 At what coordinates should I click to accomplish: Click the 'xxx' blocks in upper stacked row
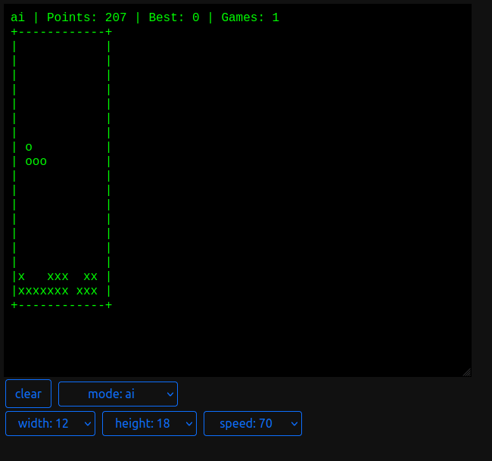click(58, 276)
